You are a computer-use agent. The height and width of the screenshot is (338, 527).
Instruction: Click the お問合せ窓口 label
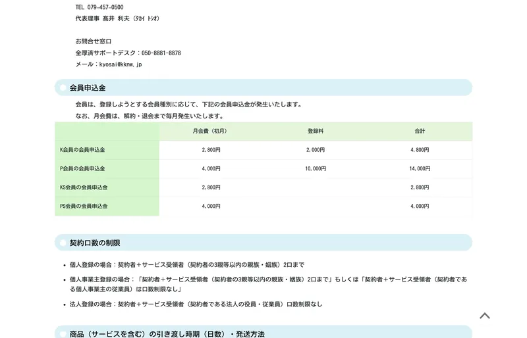(x=93, y=41)
